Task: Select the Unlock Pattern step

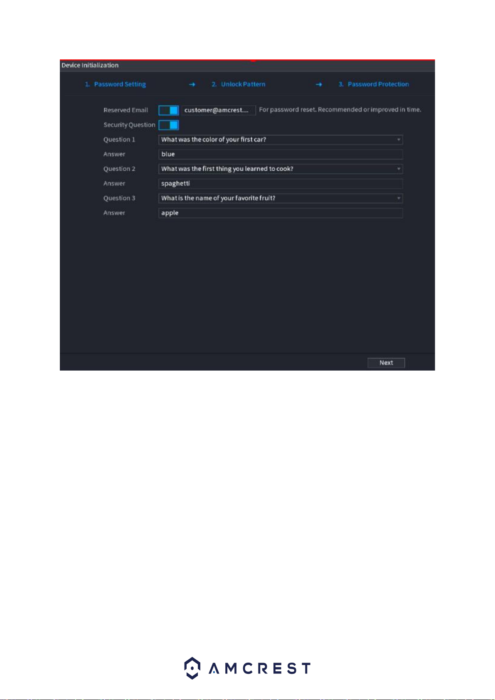Action: (239, 84)
